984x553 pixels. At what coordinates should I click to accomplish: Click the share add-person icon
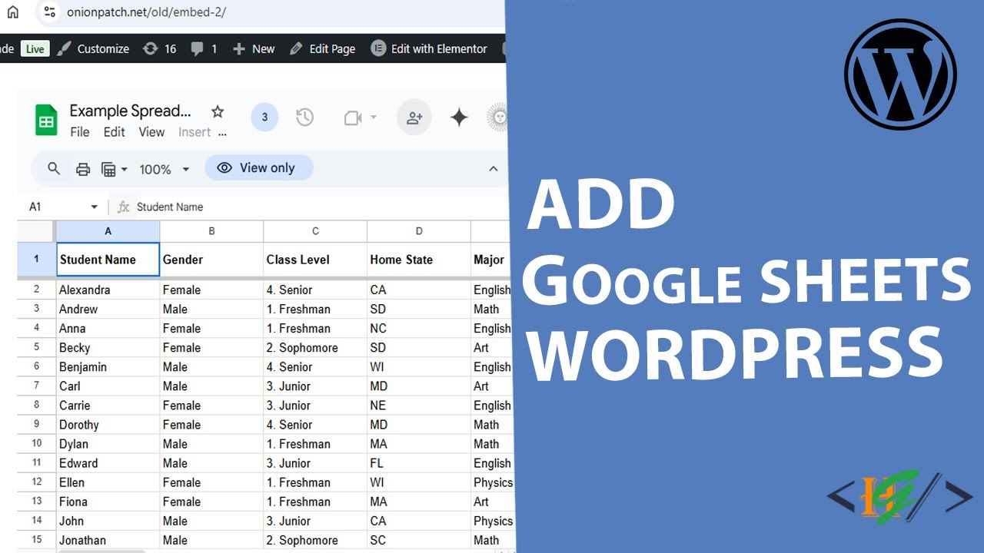click(x=414, y=118)
